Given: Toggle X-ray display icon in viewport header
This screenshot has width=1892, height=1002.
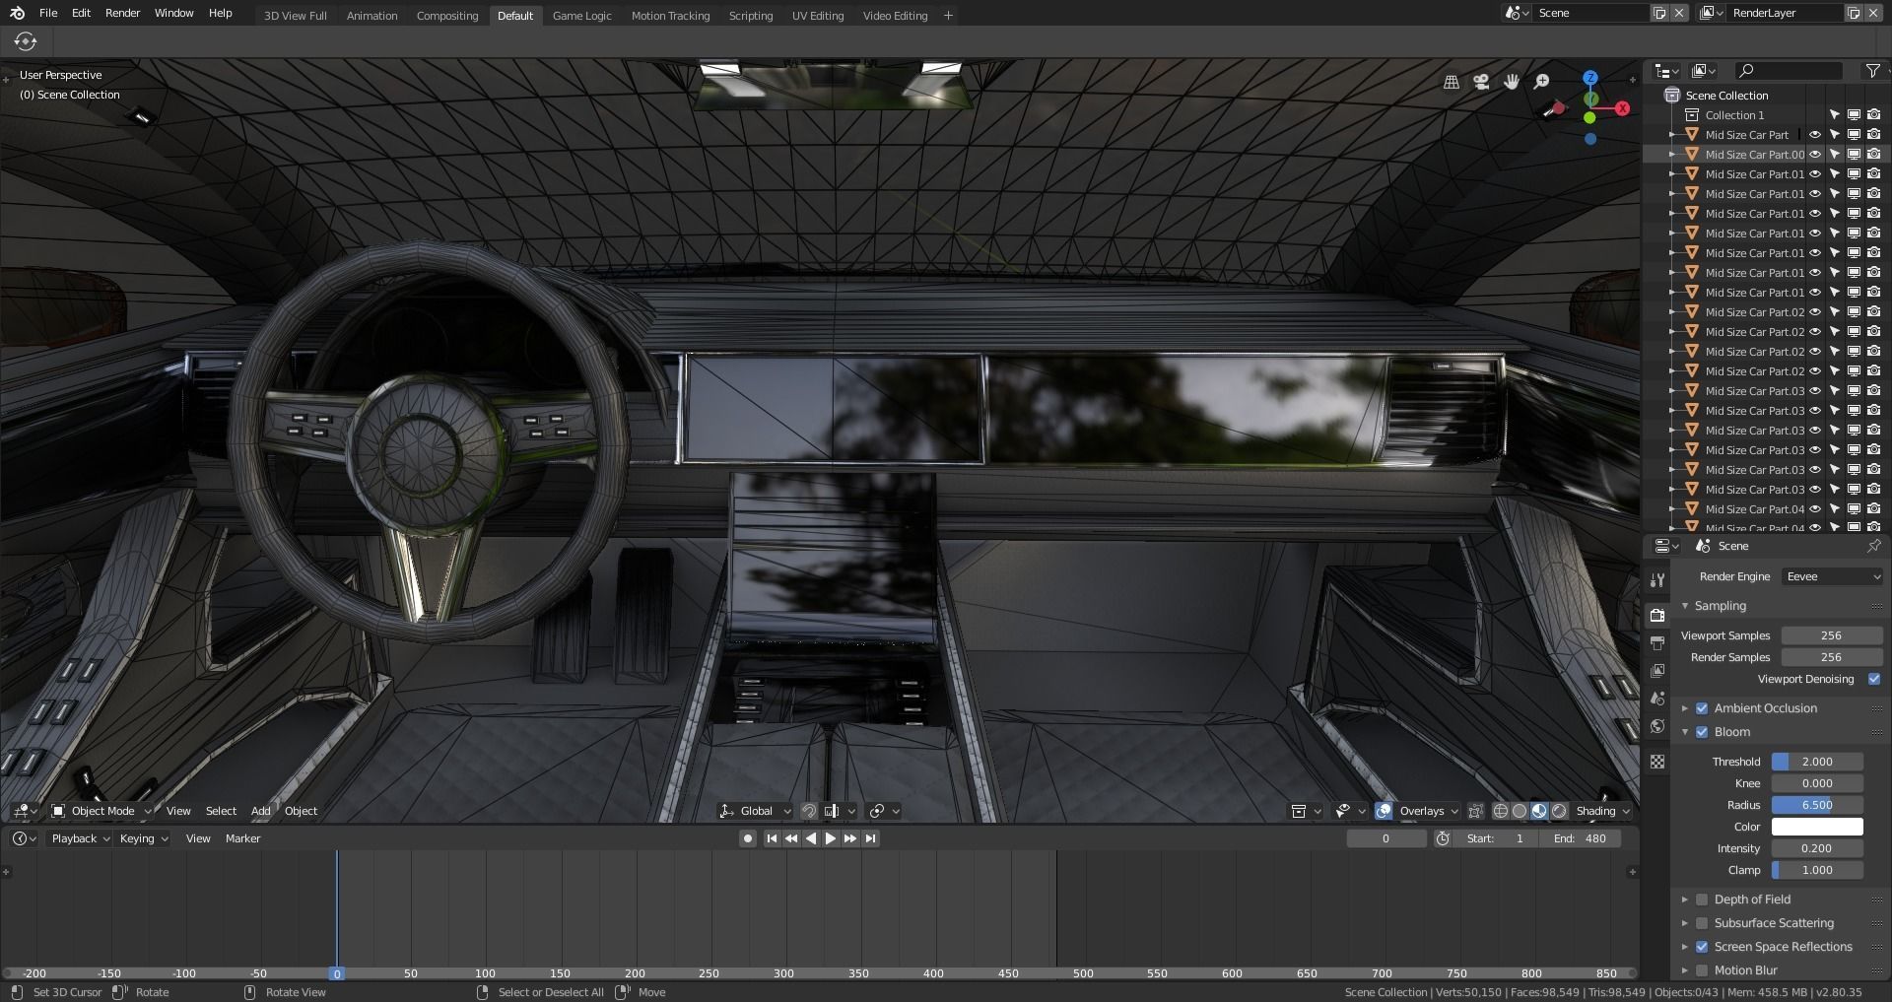Looking at the screenshot, I should coord(1475,811).
